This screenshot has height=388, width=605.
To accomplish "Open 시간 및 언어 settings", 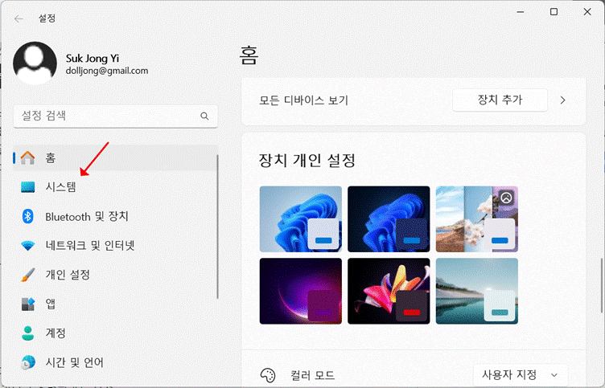I will [x=116, y=362].
